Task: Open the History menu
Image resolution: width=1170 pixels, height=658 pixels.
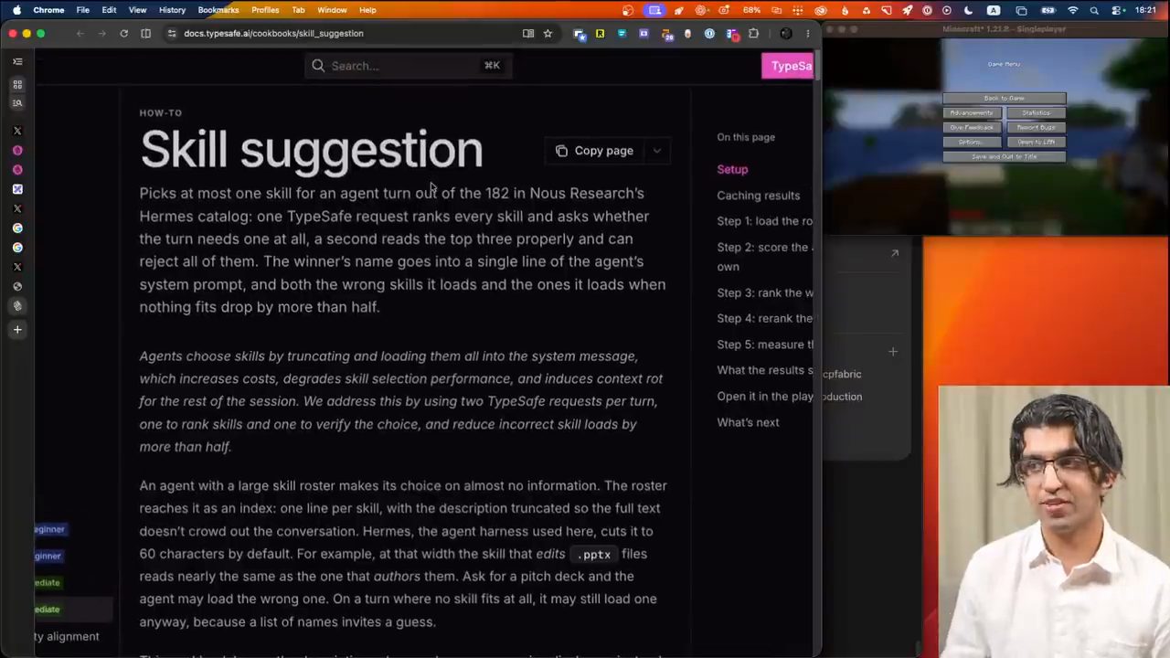Action: (172, 10)
